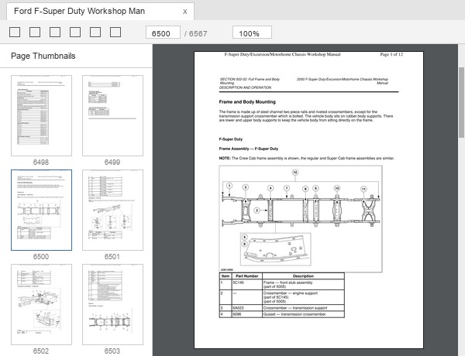
Task: Click the 'DESCRIPTION AND OPERATION' line
Action: pyautogui.click(x=245, y=87)
